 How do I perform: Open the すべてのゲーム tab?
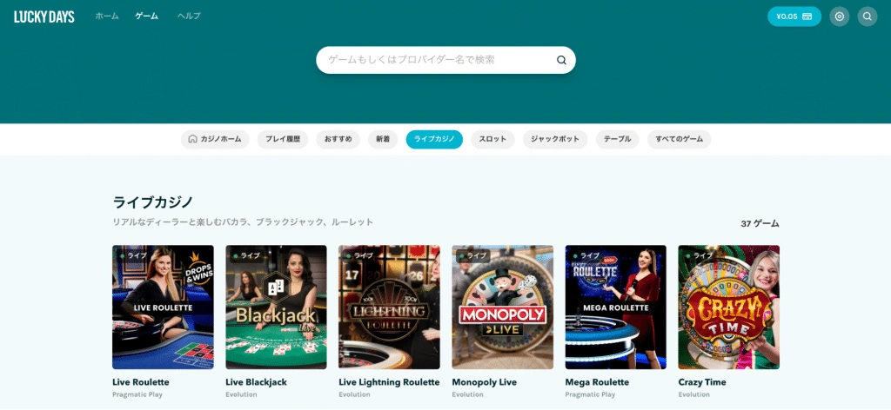[x=679, y=140]
